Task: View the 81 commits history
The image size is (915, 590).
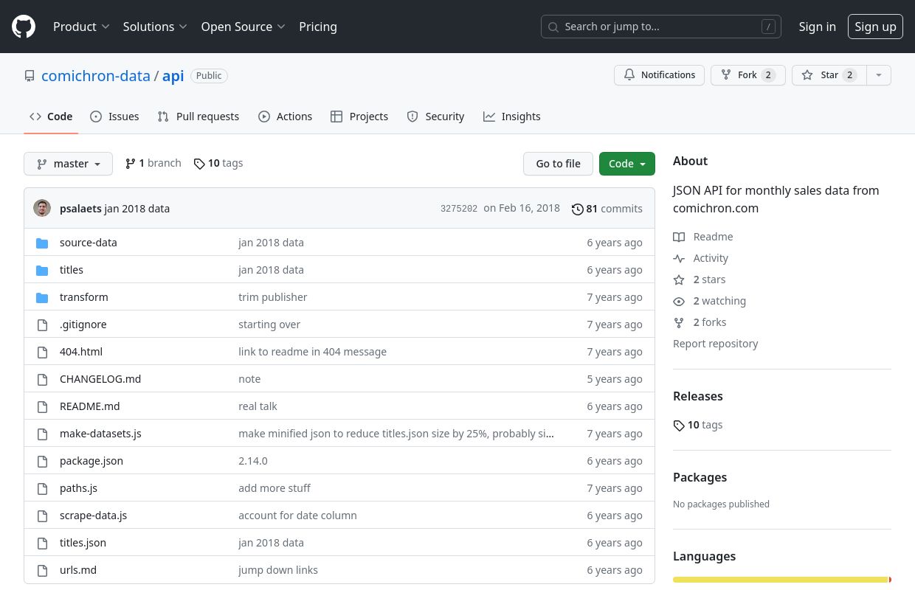Action: (x=607, y=209)
